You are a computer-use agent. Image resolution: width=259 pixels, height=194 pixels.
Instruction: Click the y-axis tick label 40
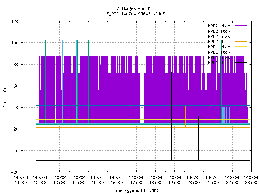[16, 108]
